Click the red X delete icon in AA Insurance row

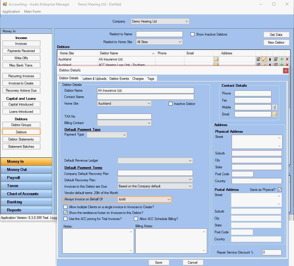(287, 59)
